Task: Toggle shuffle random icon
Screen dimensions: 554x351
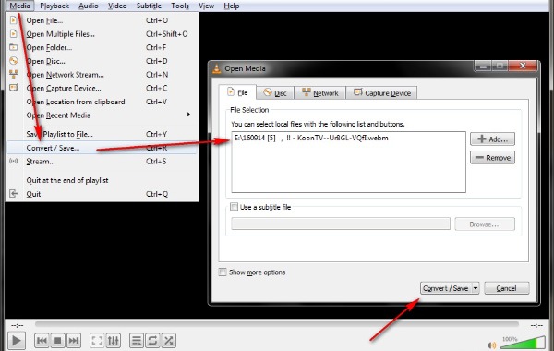Action: (169, 341)
